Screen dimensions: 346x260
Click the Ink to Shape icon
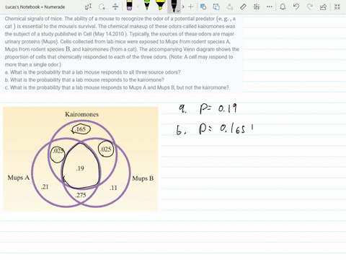click(x=216, y=6)
